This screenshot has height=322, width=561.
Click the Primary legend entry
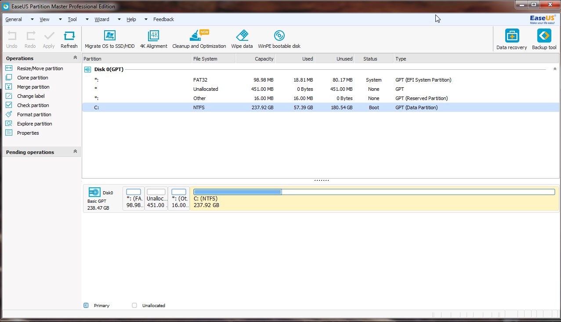click(x=97, y=305)
